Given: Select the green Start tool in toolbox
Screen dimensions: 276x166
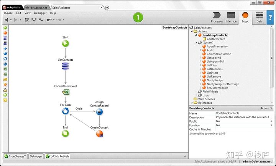Looking at the screenshot, I should (5, 28).
